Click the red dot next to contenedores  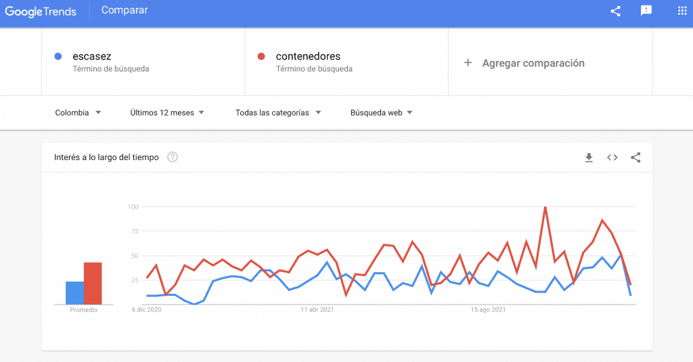pyautogui.click(x=261, y=57)
